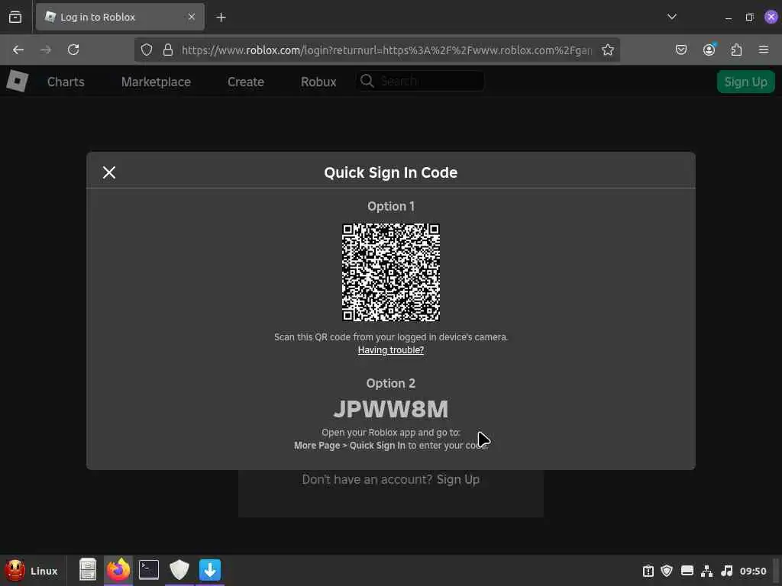Image resolution: width=782 pixels, height=586 pixels.
Task: Select the Log in to Roblox tab
Action: click(120, 17)
